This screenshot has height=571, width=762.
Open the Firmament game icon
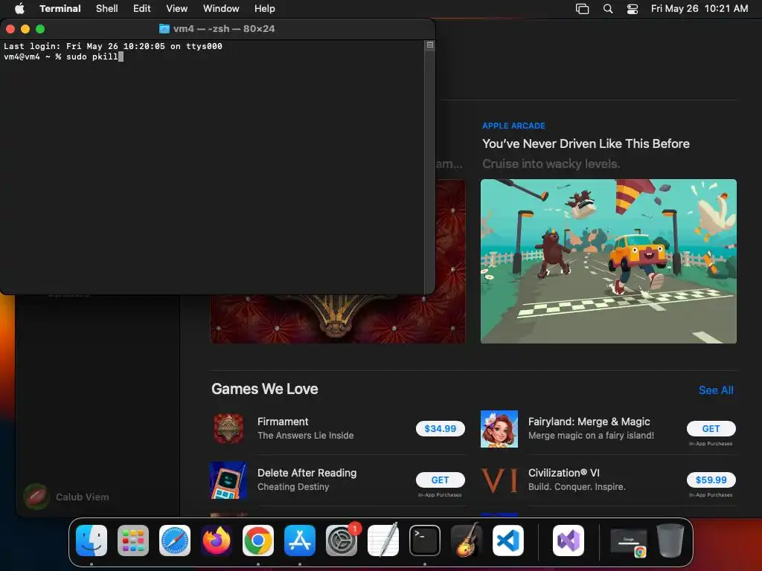[x=228, y=429]
